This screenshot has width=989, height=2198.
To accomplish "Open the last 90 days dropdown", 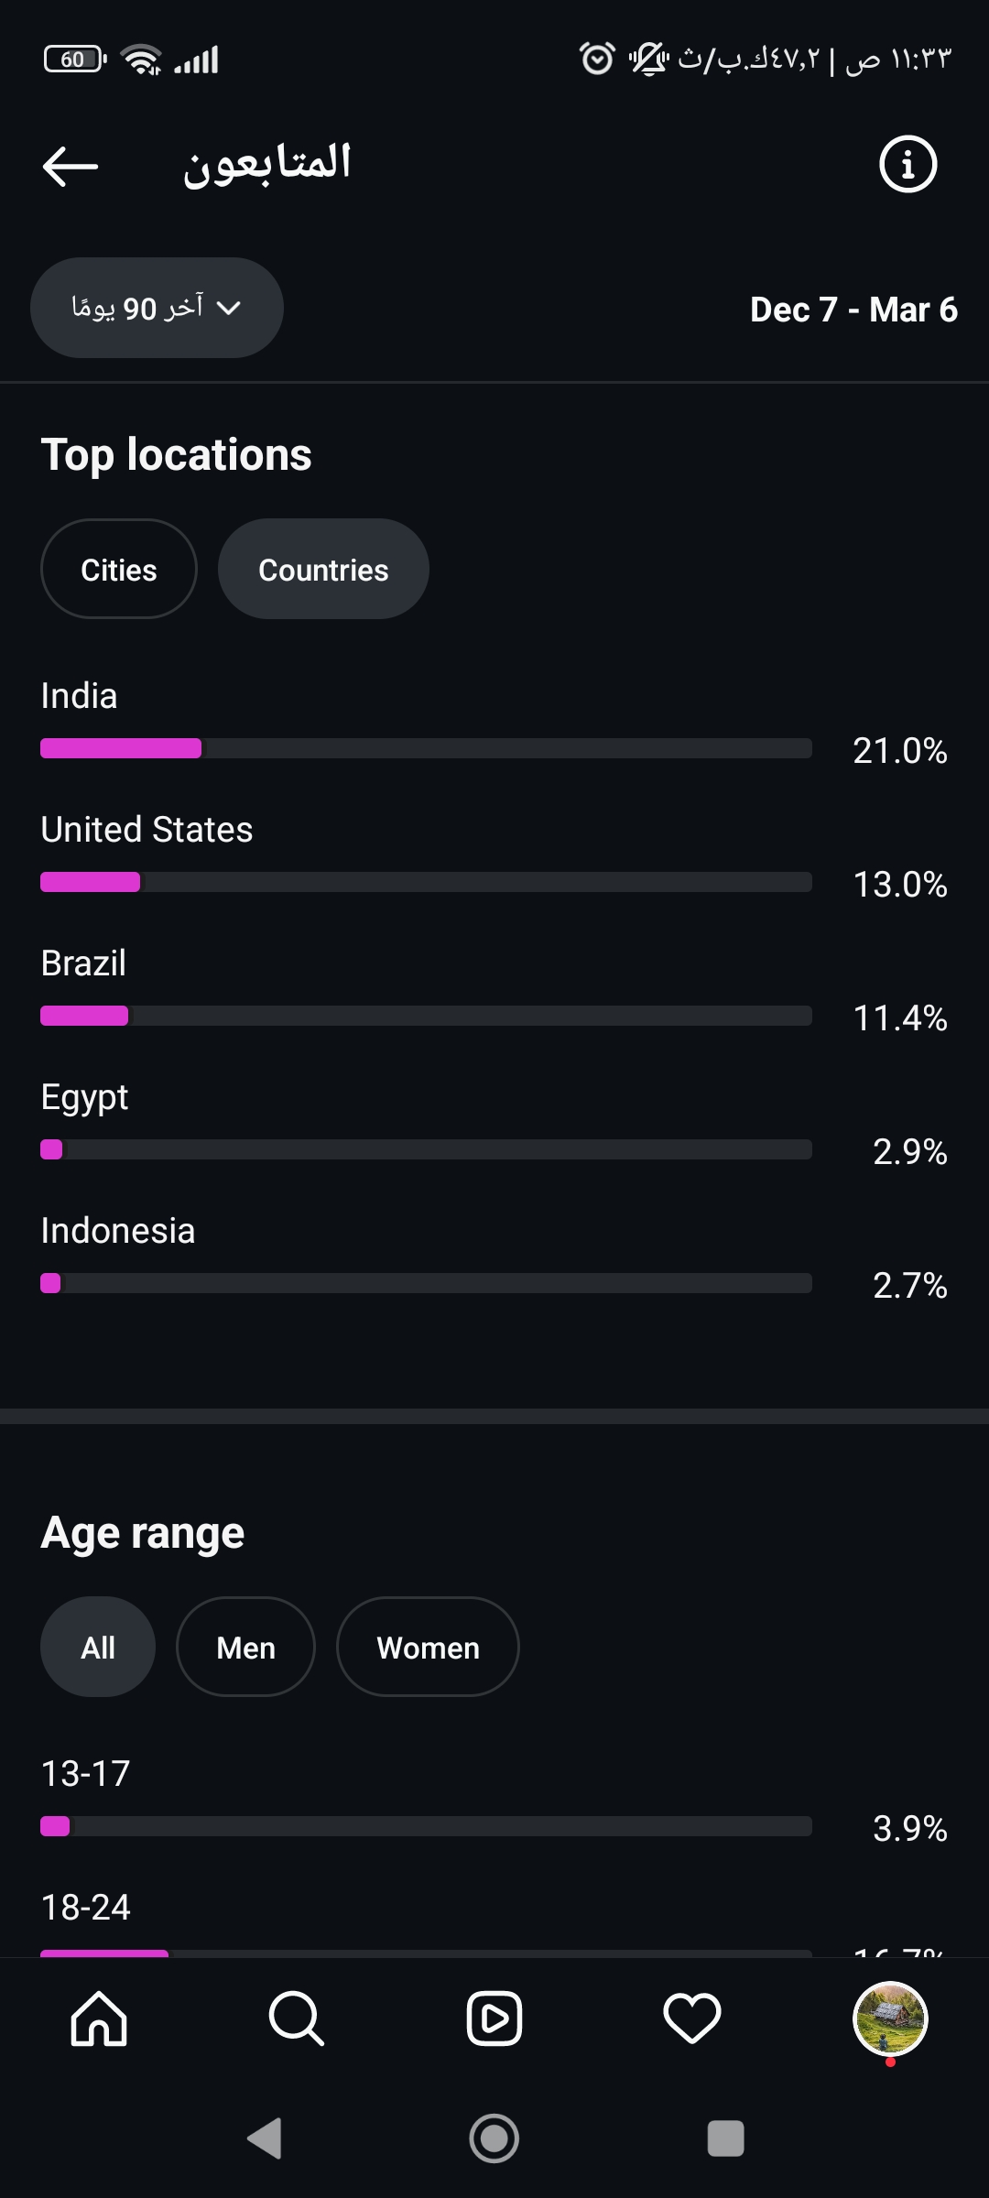I will tap(157, 308).
